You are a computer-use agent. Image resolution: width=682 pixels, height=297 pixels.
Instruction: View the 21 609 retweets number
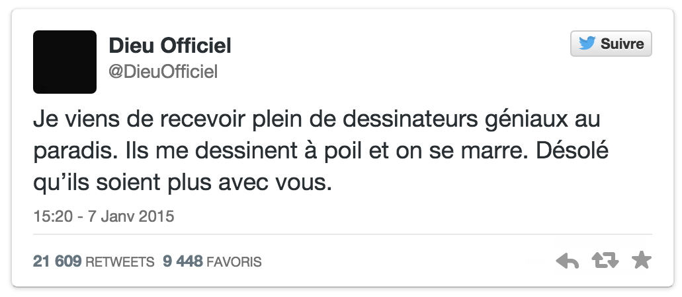[57, 262]
